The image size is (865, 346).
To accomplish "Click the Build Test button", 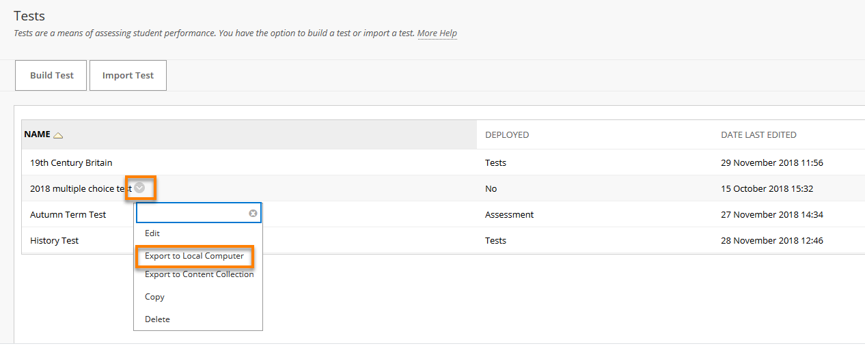I will coord(51,75).
